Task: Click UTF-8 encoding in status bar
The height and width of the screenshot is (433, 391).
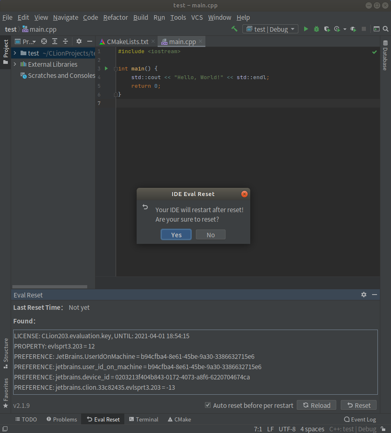Action: (287, 429)
